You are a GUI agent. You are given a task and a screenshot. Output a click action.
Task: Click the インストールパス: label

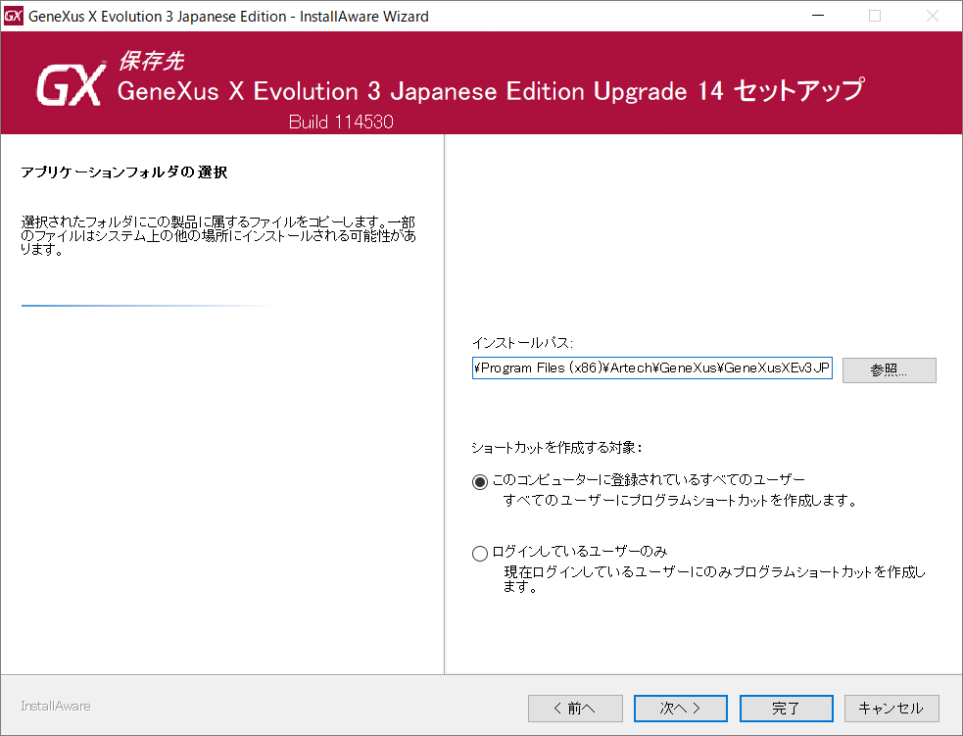tap(522, 343)
